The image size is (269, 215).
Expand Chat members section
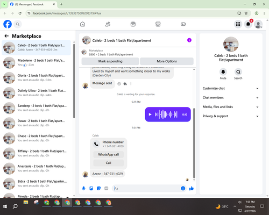click(231, 98)
